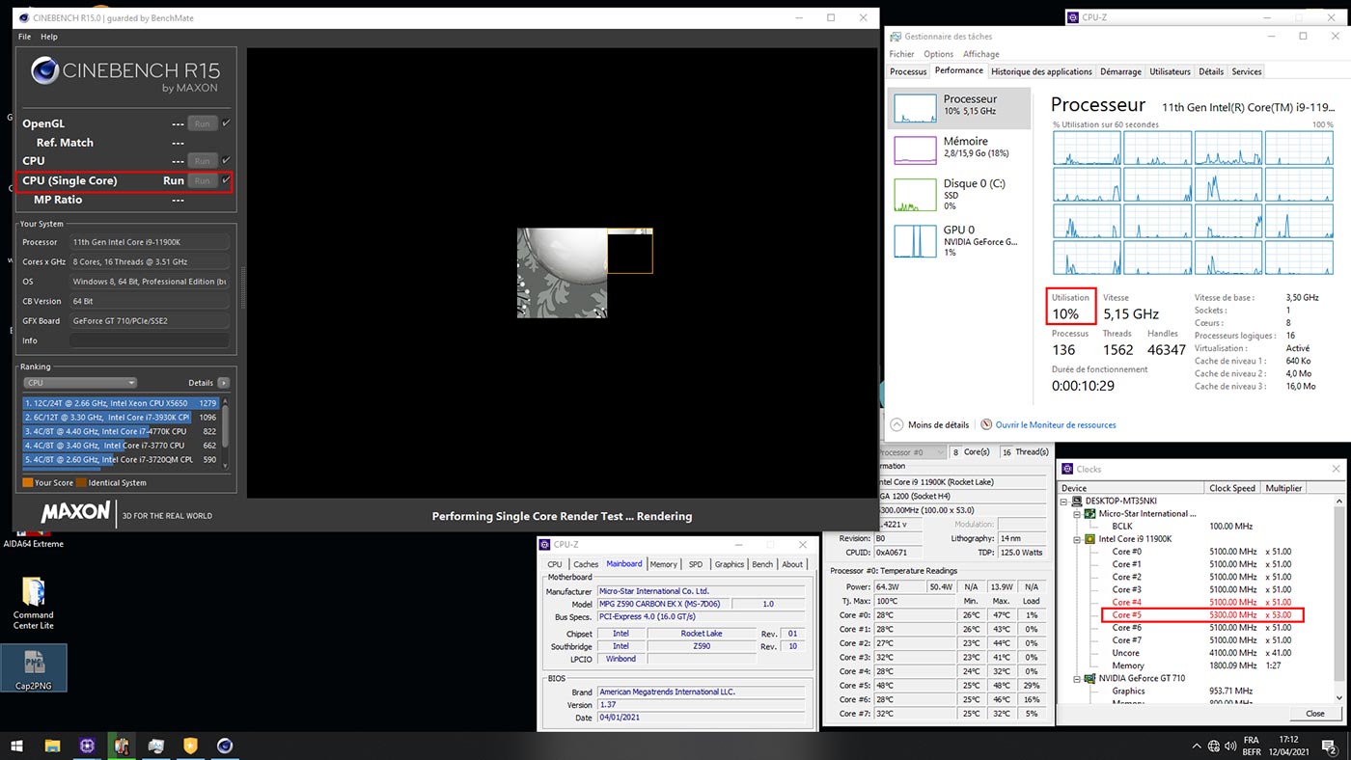This screenshot has width=1351, height=760.
Task: Open File Explorer from the taskbar
Action: point(52,746)
